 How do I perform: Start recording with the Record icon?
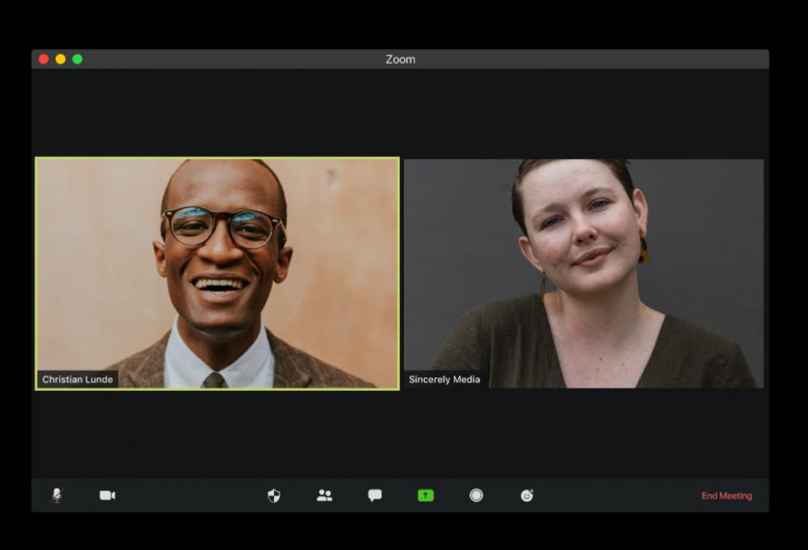tap(476, 495)
